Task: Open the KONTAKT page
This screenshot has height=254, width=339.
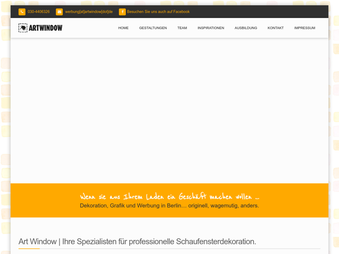Action: [275, 28]
